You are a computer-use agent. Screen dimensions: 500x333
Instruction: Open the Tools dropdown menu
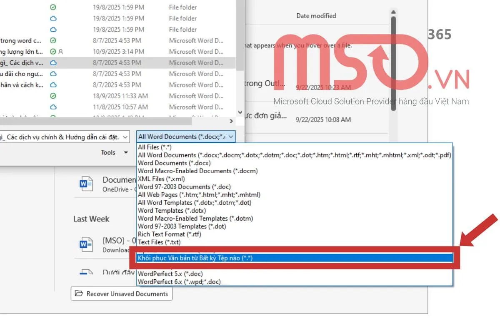(114, 153)
